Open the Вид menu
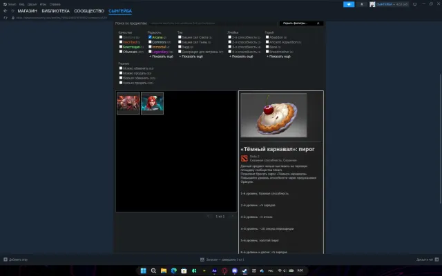 (21, 4)
